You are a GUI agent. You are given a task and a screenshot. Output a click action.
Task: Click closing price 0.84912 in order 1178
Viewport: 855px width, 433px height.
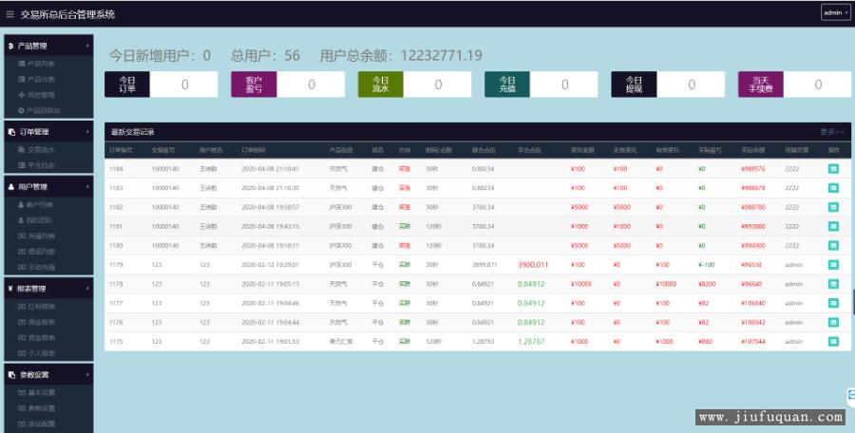531,284
